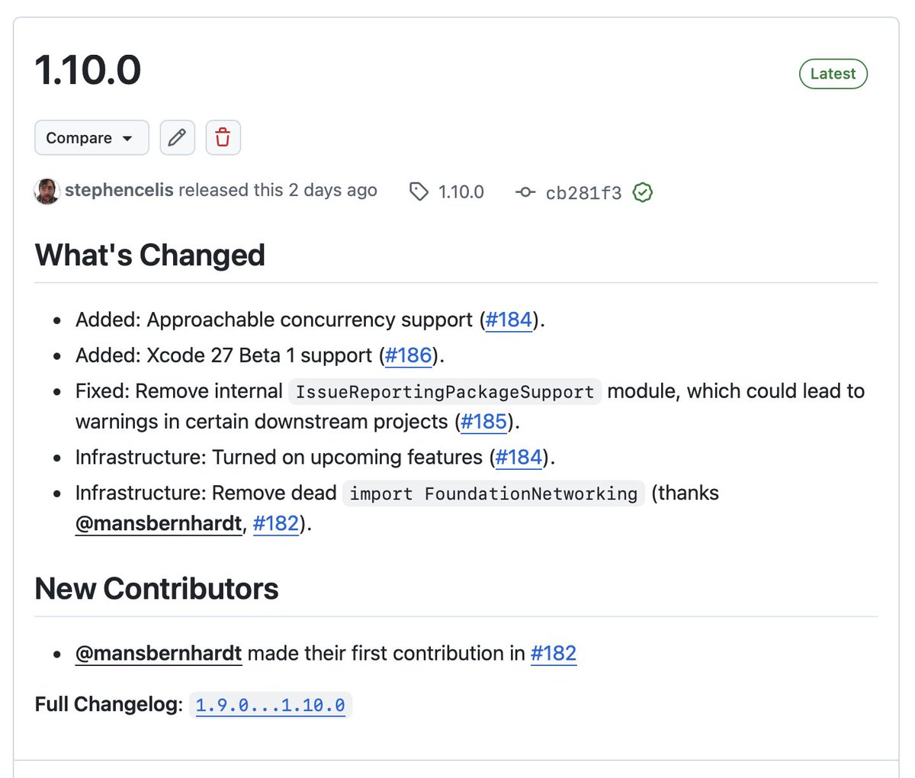Open pull request #185 link
The image size is (915, 778).
click(483, 422)
